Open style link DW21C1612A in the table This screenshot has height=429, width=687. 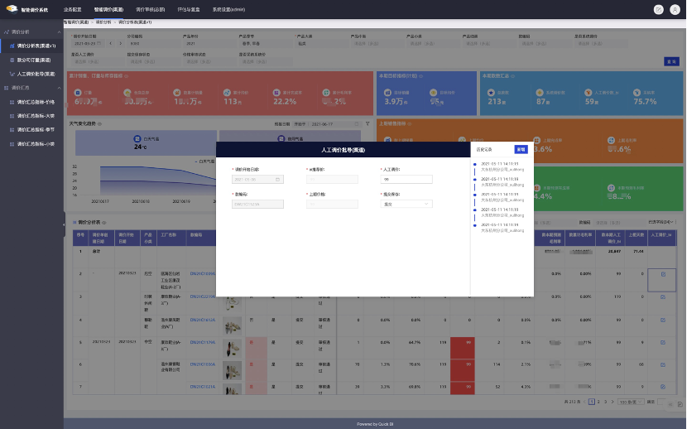[x=203, y=320]
